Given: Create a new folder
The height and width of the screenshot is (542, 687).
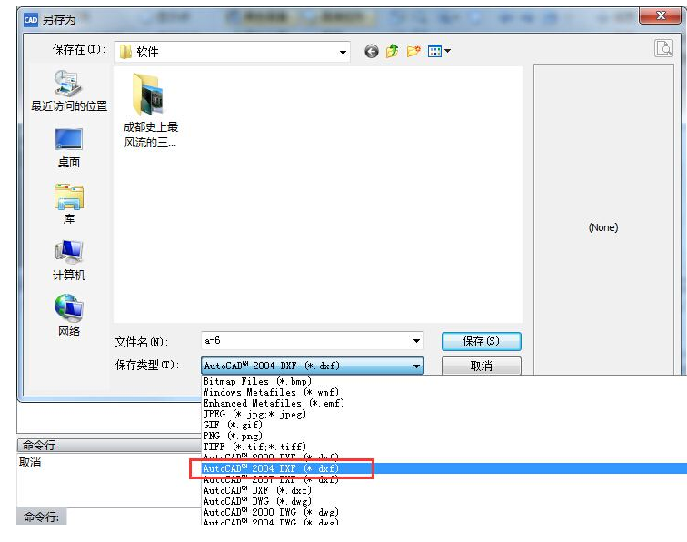Looking at the screenshot, I should [x=413, y=52].
